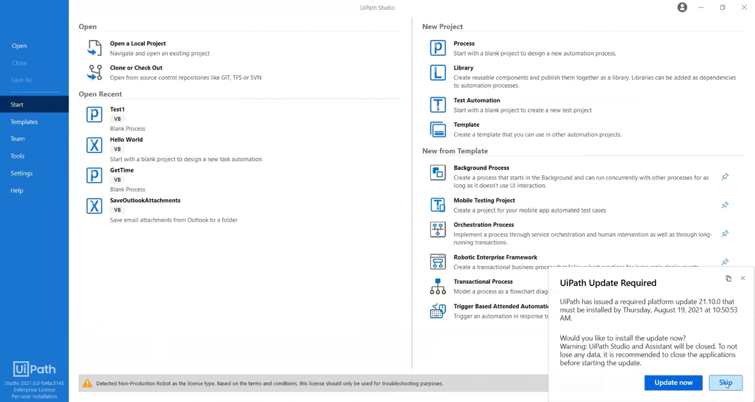Viewport: 755px width, 402px height.
Task: Switch to the Team tab
Action: tap(18, 139)
